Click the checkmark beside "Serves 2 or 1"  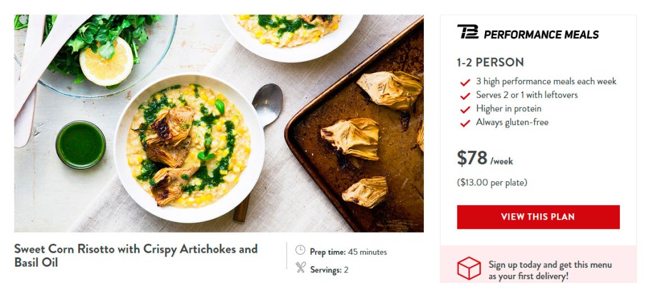pos(465,96)
